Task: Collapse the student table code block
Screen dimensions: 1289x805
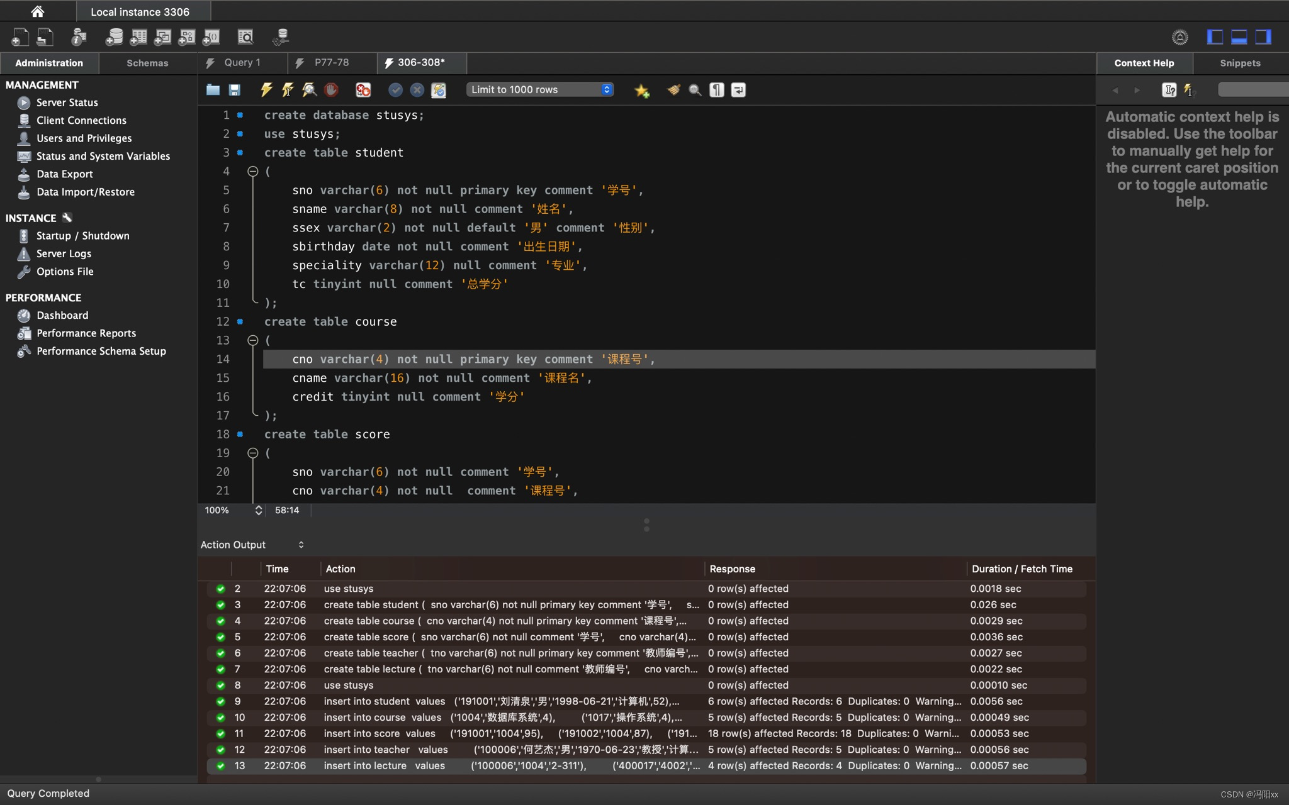Action: tap(252, 171)
